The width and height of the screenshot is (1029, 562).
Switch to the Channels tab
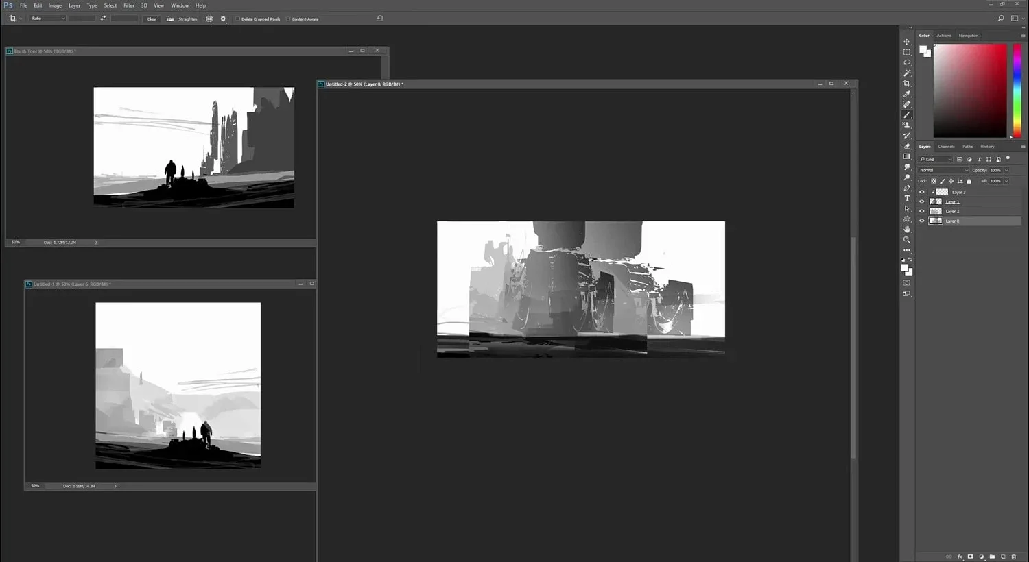click(x=946, y=146)
